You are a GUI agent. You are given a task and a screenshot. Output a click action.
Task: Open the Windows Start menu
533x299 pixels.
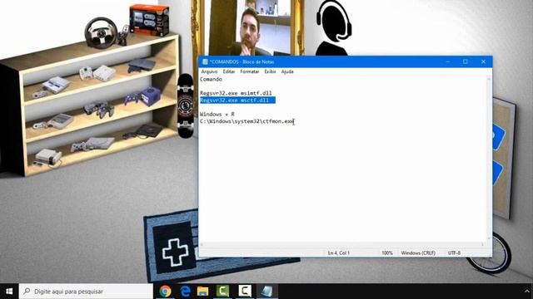coord(9,292)
